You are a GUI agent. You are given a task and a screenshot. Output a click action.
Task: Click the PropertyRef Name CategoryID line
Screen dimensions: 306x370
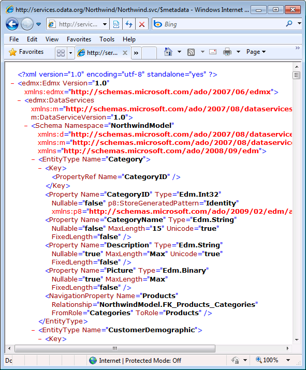[x=116, y=177]
